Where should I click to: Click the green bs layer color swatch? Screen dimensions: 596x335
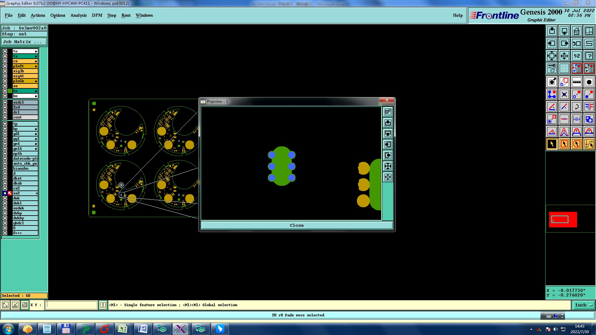pyautogui.click(x=10, y=91)
